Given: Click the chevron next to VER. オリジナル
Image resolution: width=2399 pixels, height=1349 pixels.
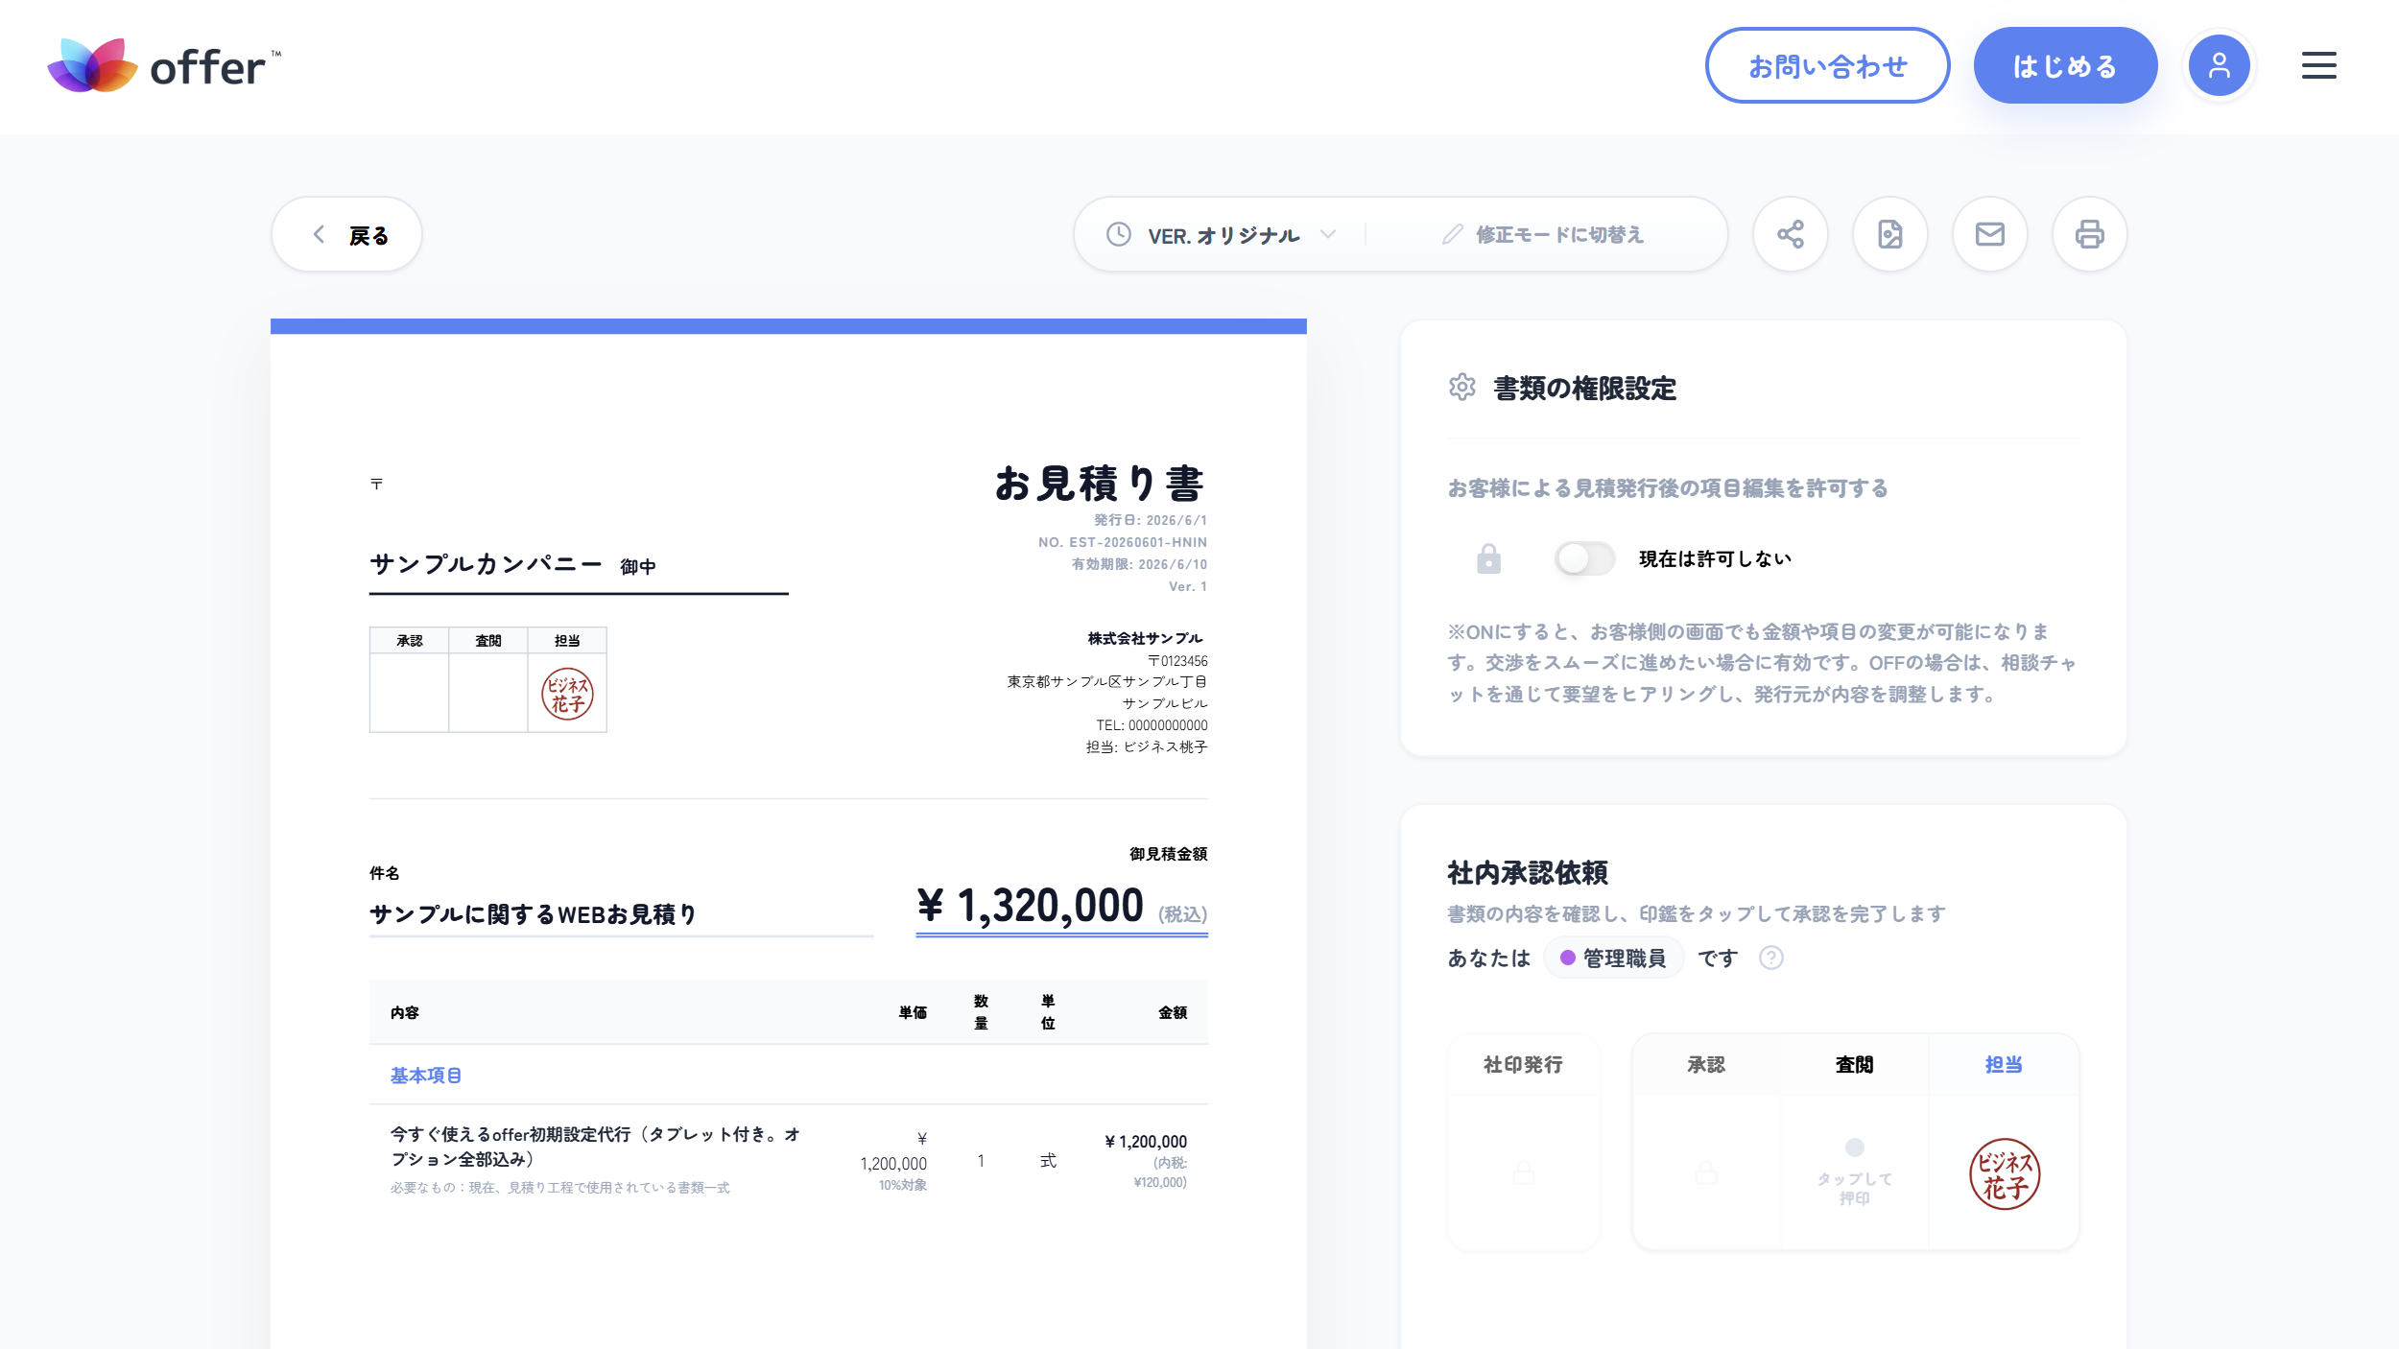Looking at the screenshot, I should point(1327,234).
